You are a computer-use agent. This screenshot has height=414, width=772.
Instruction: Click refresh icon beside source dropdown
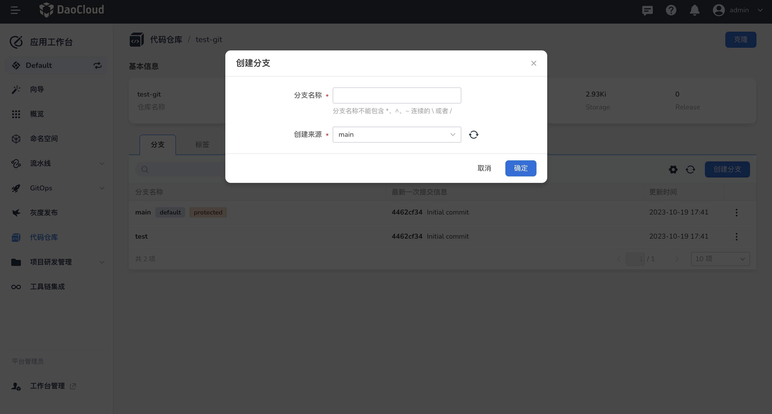[x=473, y=135]
